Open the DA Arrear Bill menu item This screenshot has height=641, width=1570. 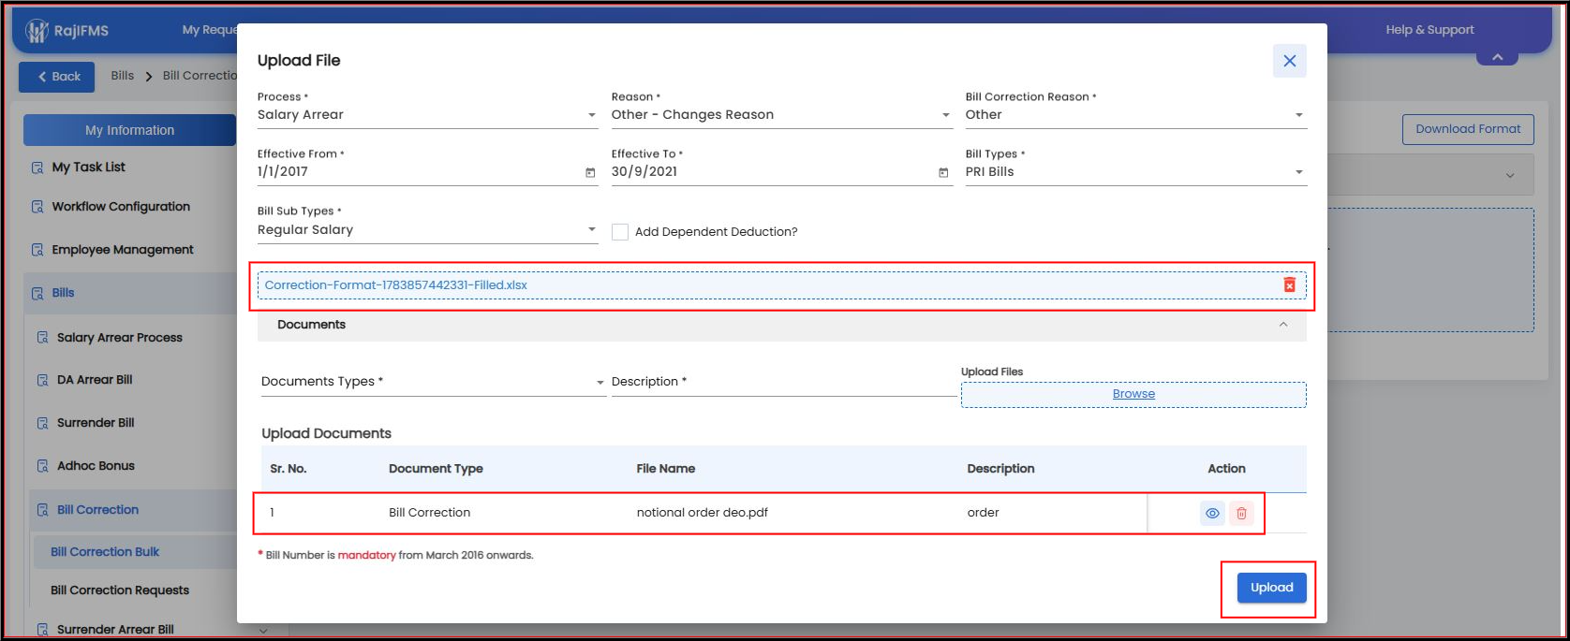coord(95,380)
